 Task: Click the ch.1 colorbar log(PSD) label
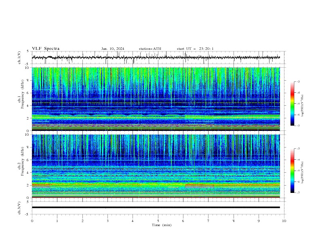pos(303,106)
